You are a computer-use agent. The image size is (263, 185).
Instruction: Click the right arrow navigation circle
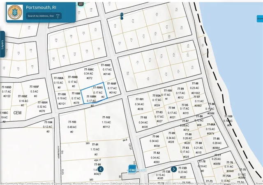[174, 169]
